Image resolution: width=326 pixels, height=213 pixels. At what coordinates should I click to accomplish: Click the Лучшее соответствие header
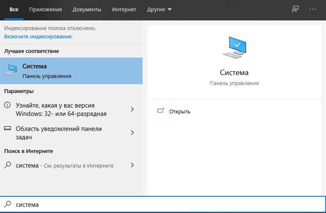point(32,51)
